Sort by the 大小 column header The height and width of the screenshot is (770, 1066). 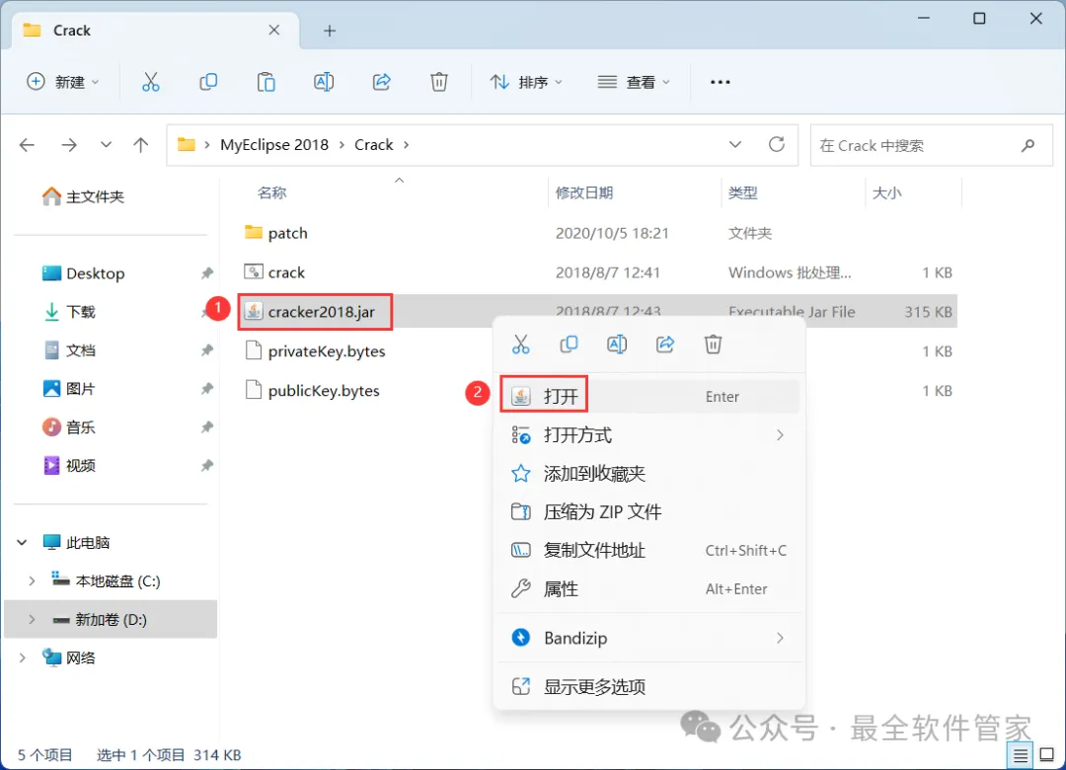point(886,193)
